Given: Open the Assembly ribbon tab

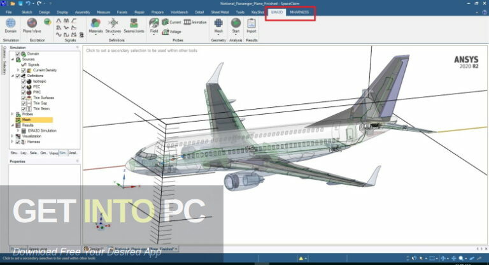Looking at the screenshot, I should [x=82, y=12].
